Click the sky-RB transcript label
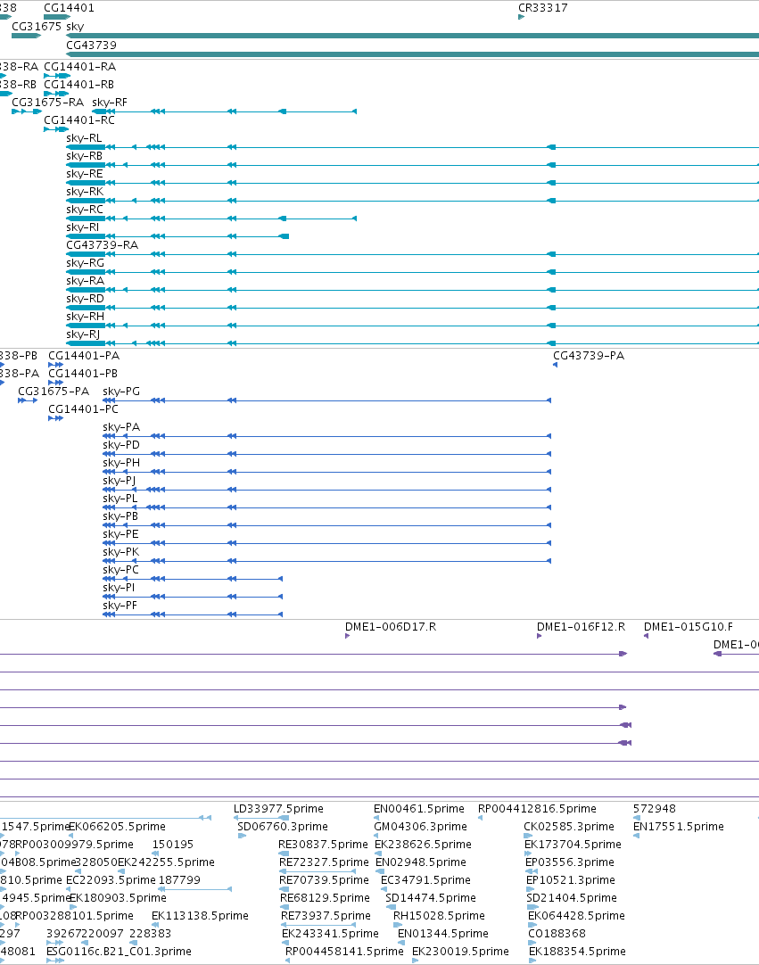The image size is (759, 965). (x=85, y=156)
